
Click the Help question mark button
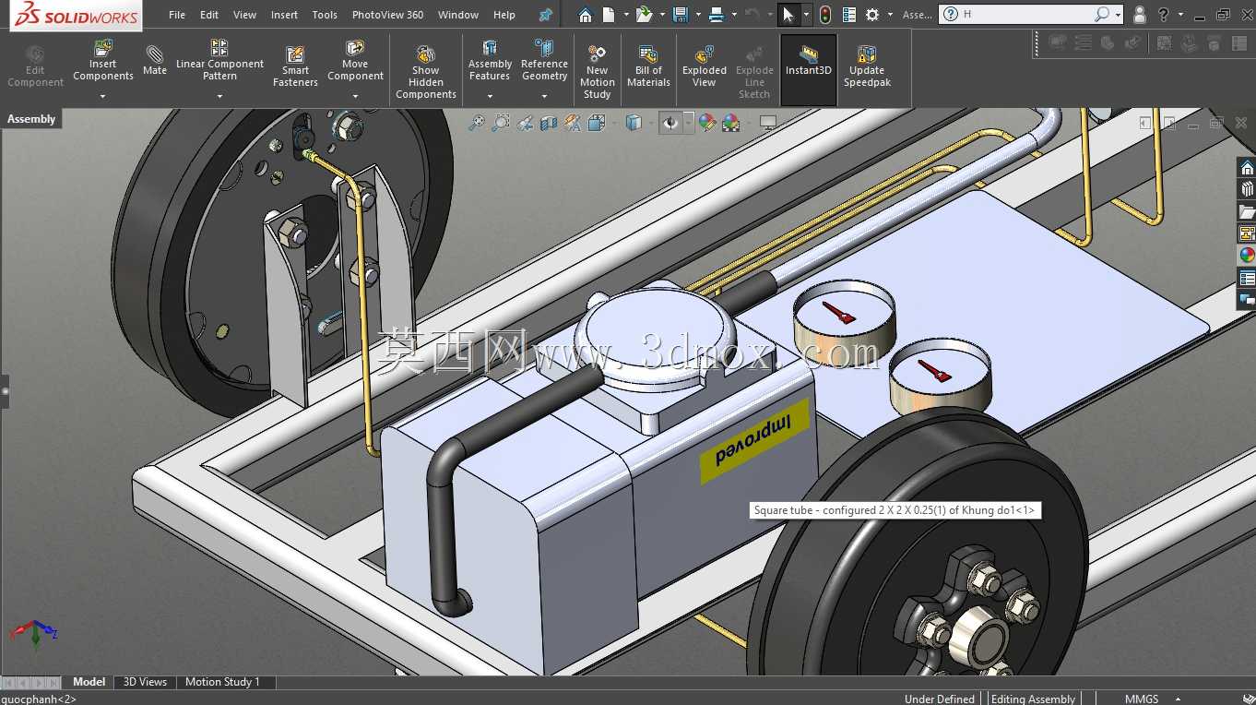1165,15
